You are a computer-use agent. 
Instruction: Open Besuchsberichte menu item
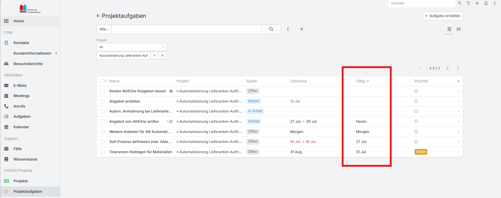(x=28, y=64)
